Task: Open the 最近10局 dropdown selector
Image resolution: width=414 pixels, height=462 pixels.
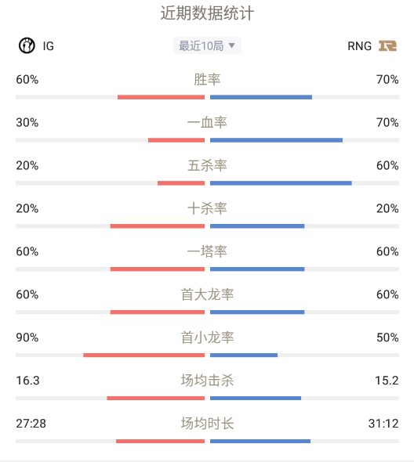Action: click(x=207, y=45)
